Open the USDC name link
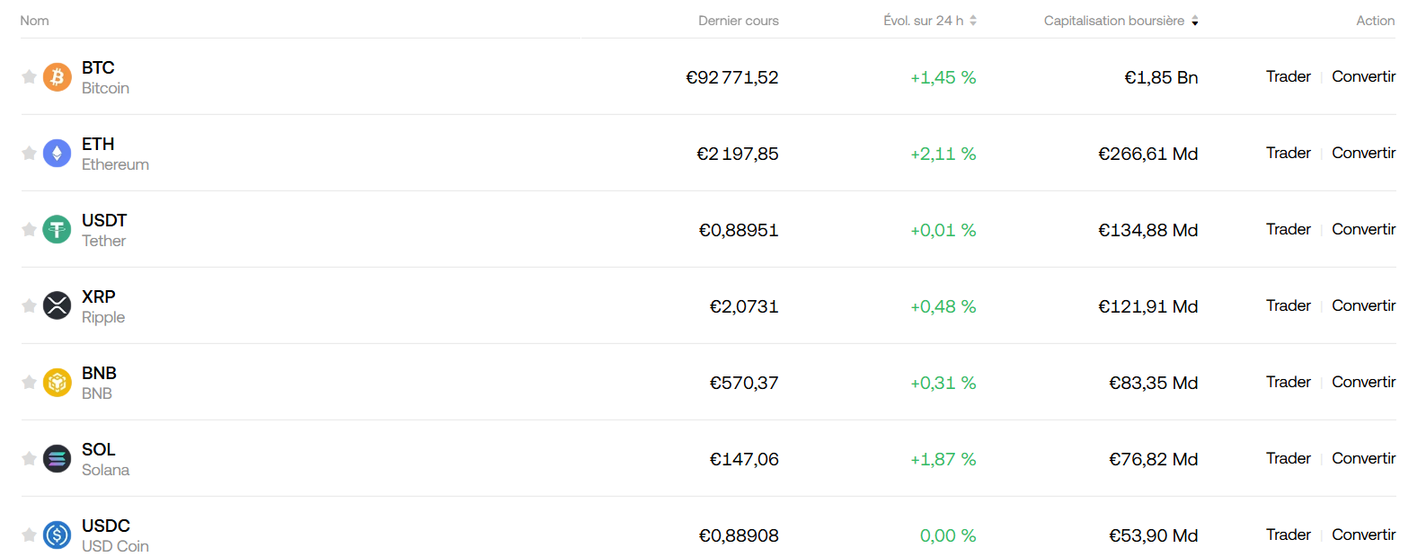Image resolution: width=1426 pixels, height=557 pixels. pos(106,526)
